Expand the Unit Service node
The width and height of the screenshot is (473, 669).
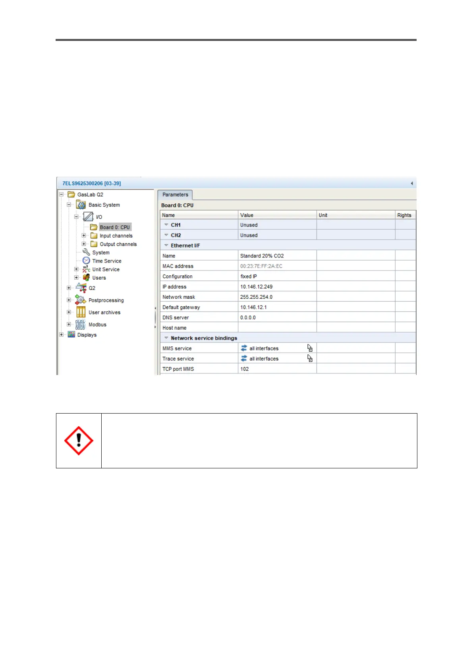coord(76,269)
